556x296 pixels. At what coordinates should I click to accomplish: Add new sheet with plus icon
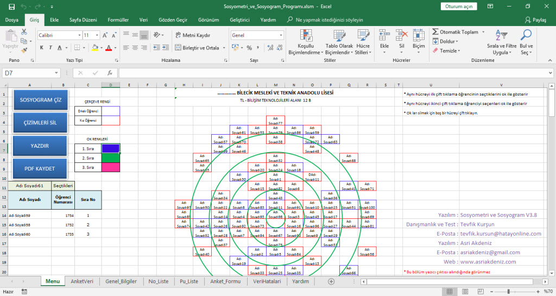coord(331,281)
